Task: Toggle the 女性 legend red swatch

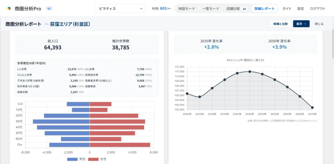Action: pyautogui.click(x=93, y=159)
